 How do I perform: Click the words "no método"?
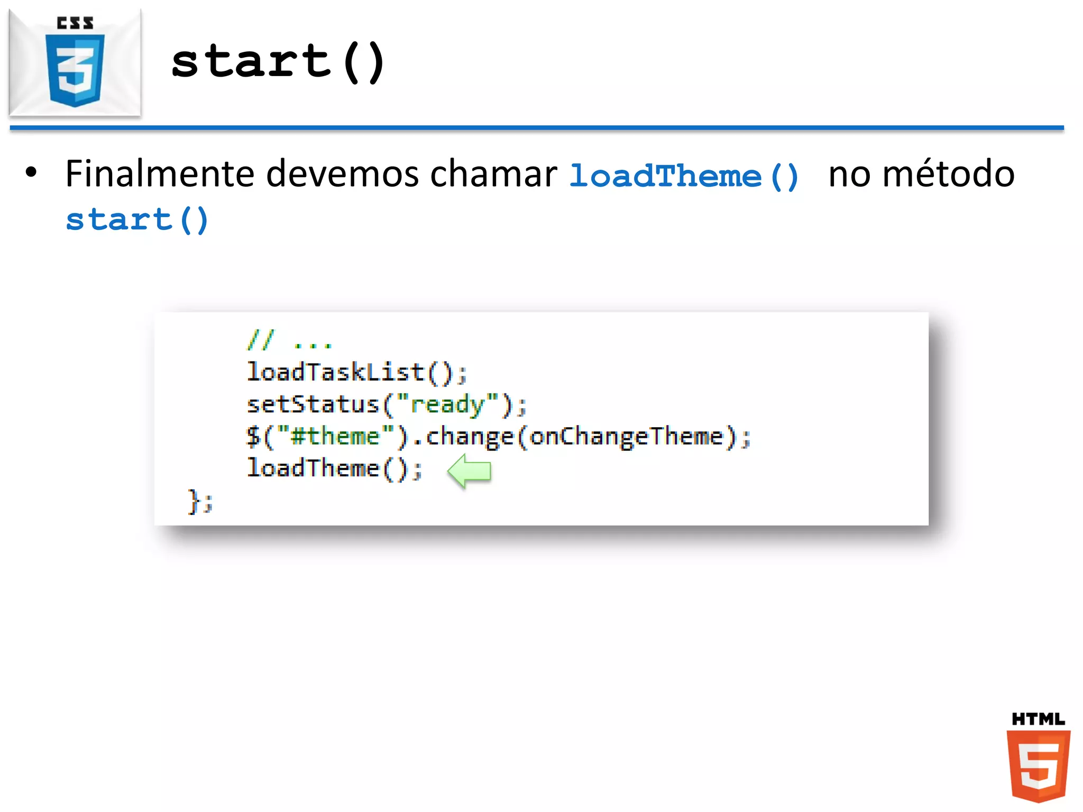pyautogui.click(x=921, y=173)
